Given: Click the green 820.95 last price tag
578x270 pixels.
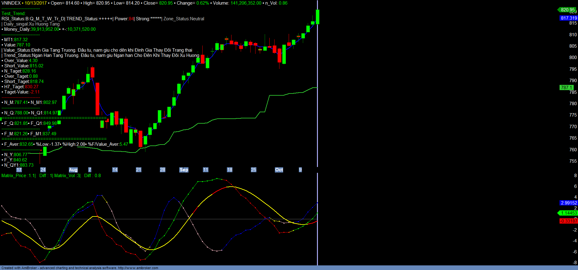Looking at the screenshot, I should pyautogui.click(x=568, y=10).
